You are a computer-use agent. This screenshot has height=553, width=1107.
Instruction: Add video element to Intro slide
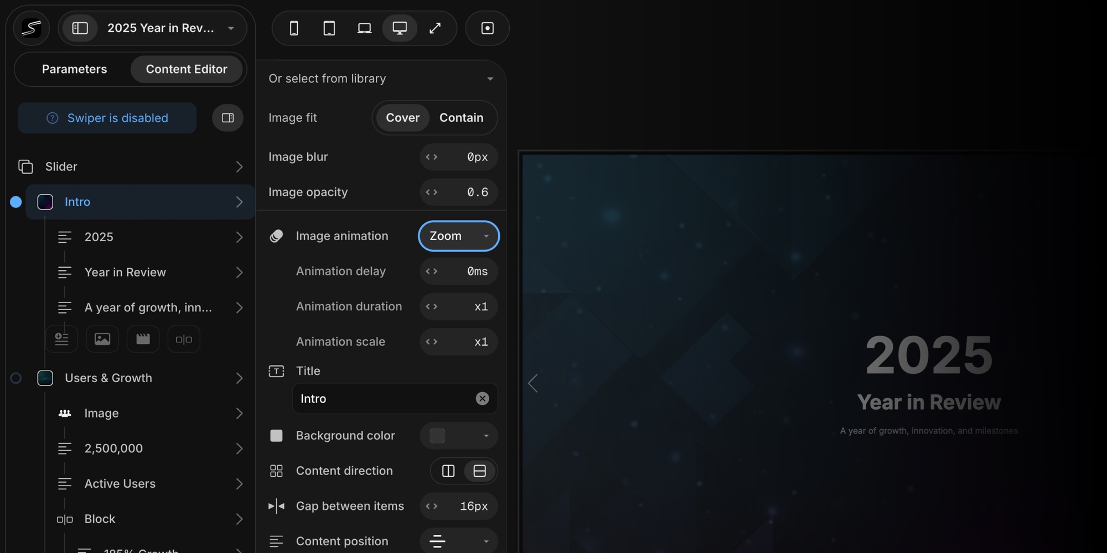[x=143, y=339]
